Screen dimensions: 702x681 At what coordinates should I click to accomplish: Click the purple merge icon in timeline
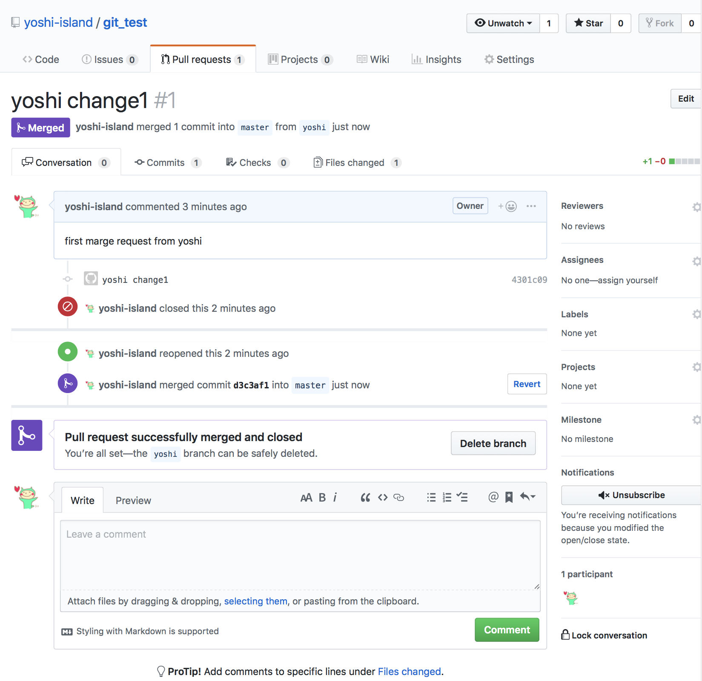coord(68,384)
